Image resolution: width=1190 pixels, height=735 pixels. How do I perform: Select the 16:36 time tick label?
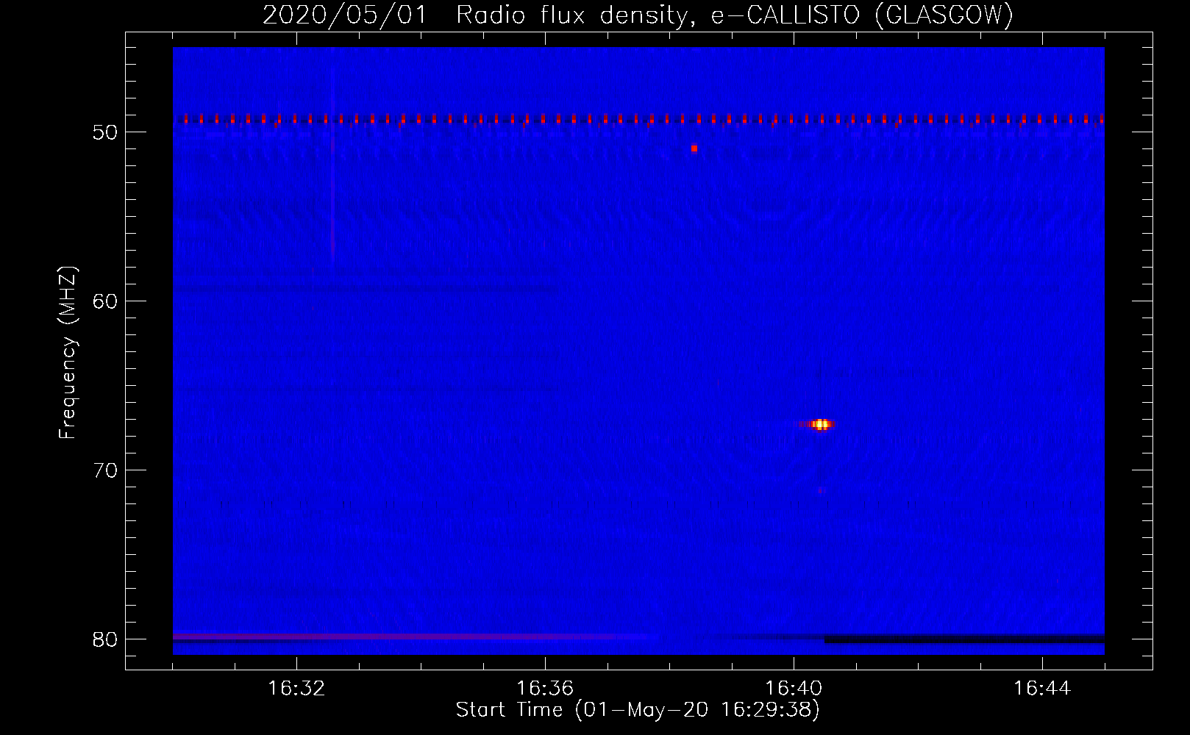[x=545, y=689]
